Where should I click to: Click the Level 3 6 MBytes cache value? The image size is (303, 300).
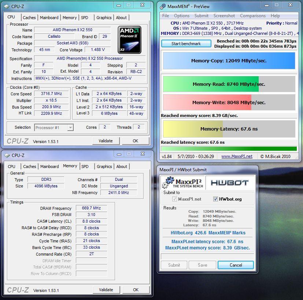click(x=109, y=113)
